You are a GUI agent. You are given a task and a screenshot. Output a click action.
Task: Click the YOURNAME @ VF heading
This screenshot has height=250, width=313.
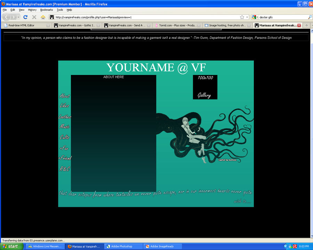click(156, 68)
